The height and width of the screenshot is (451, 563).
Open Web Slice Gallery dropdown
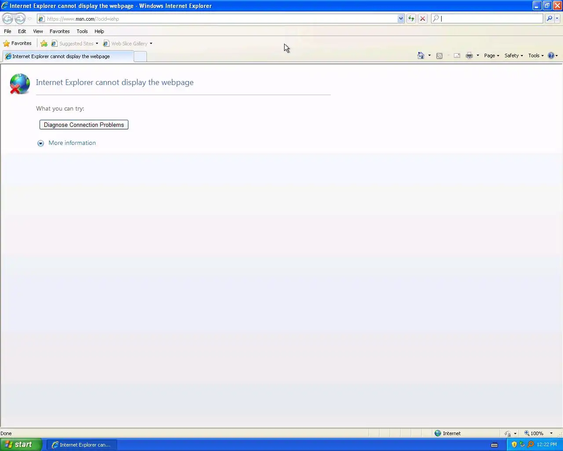point(128,44)
